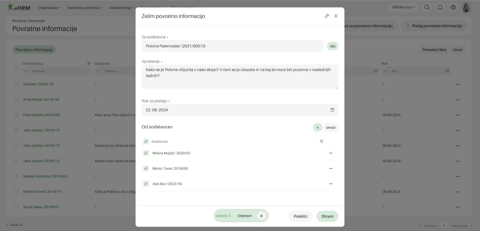Image resolution: width=480 pixels, height=231 pixels.
Task: Open the three-dot menu for Milena Majdič
Action: [x=331, y=153]
